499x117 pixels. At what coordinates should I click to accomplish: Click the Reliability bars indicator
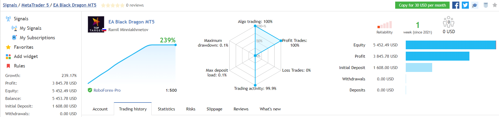(385, 25)
